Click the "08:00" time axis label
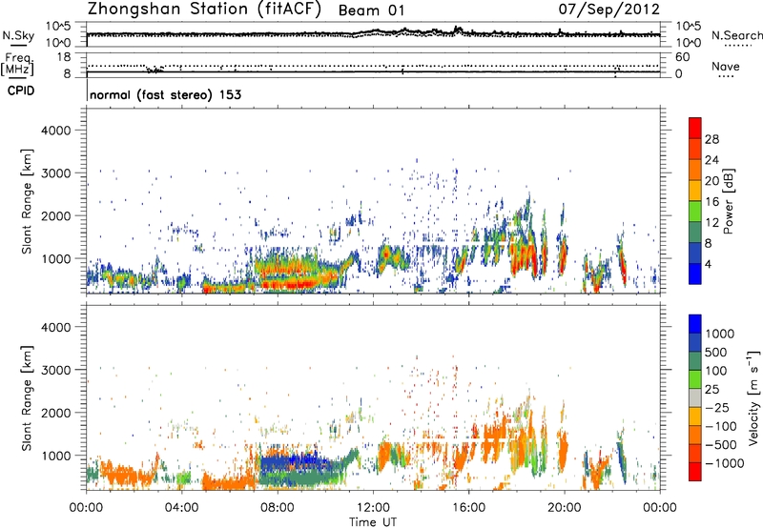This screenshot has height=528, width=763. [278, 508]
